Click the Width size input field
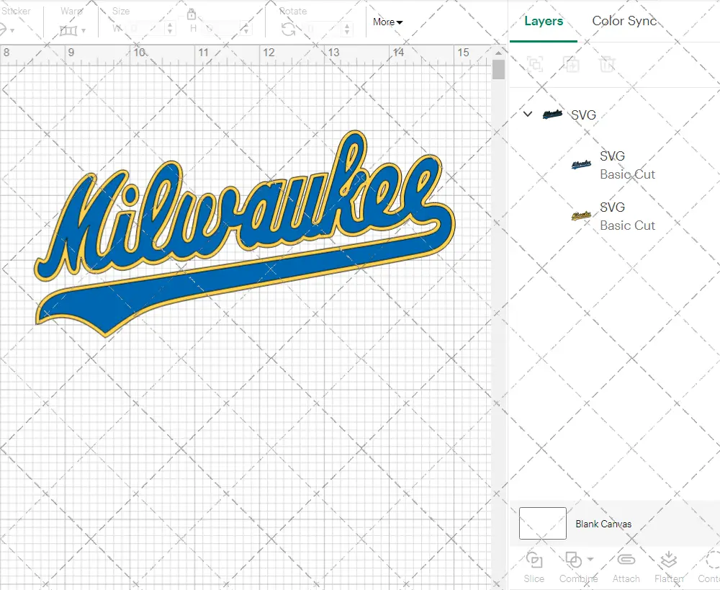Viewport: 720px width, 590px height. click(145, 29)
